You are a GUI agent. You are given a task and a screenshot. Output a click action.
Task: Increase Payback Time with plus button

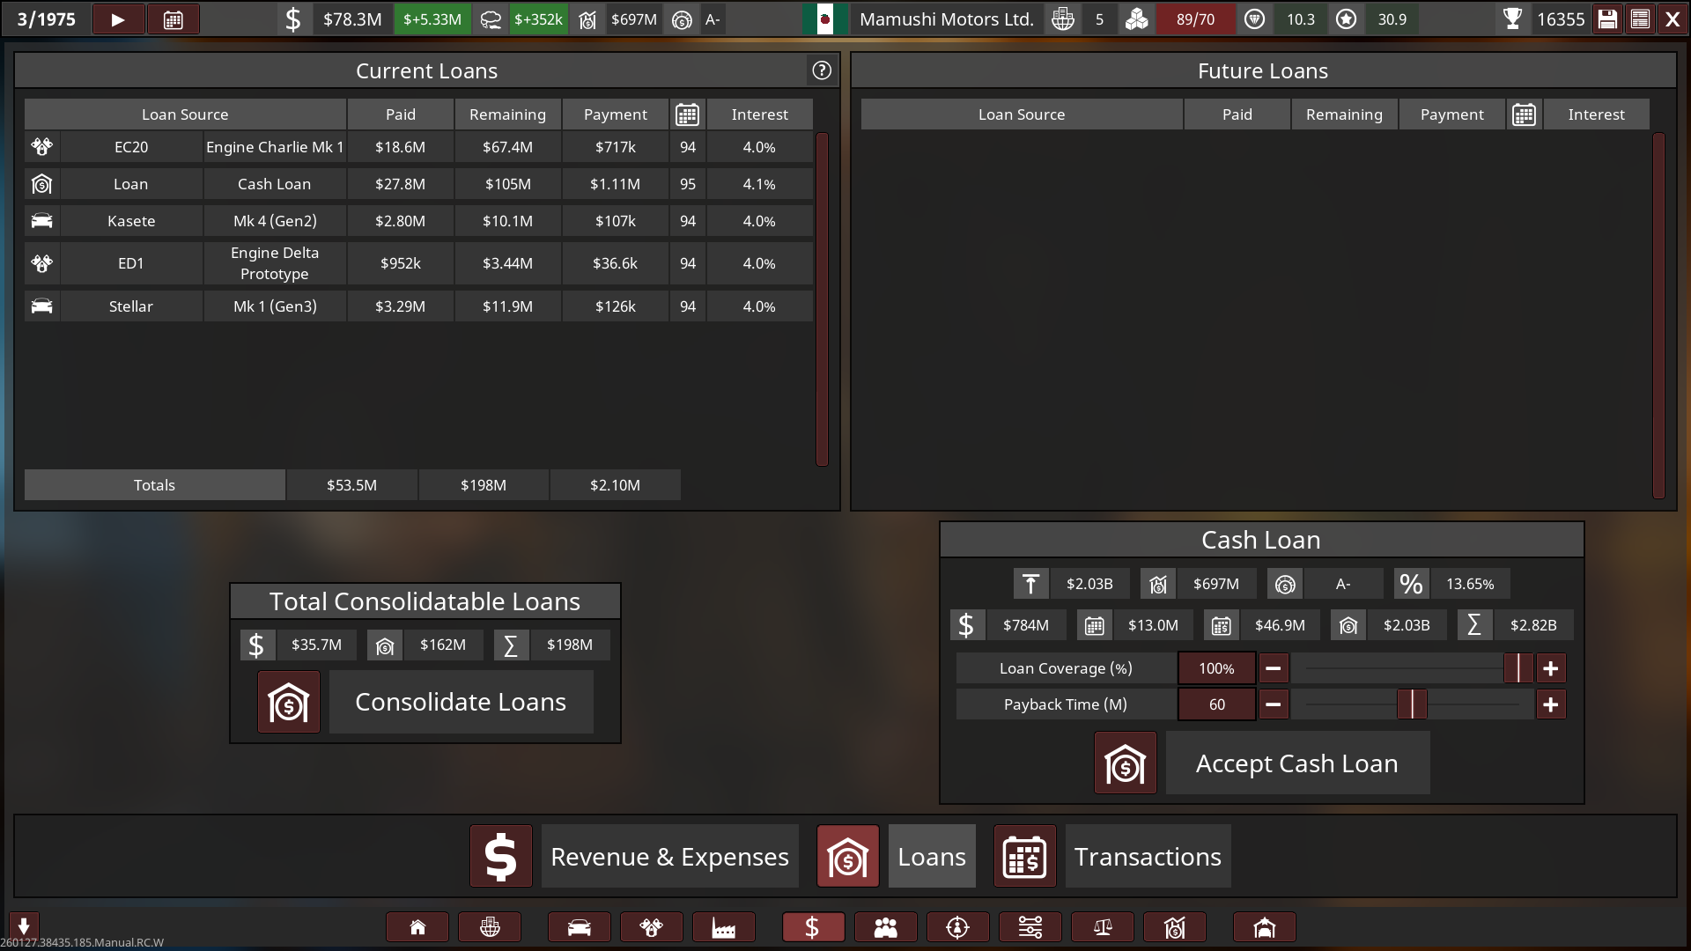point(1551,704)
